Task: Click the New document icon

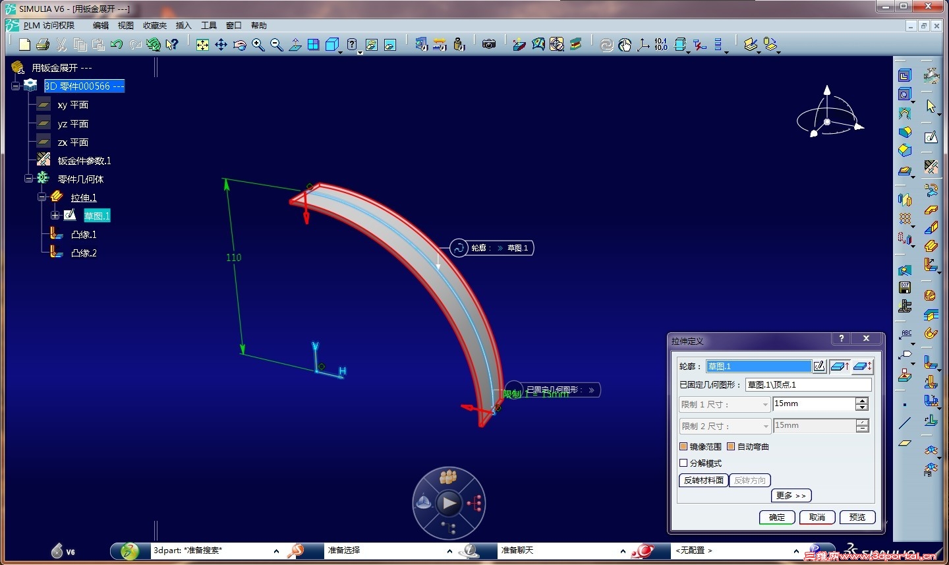Action: (x=24, y=44)
